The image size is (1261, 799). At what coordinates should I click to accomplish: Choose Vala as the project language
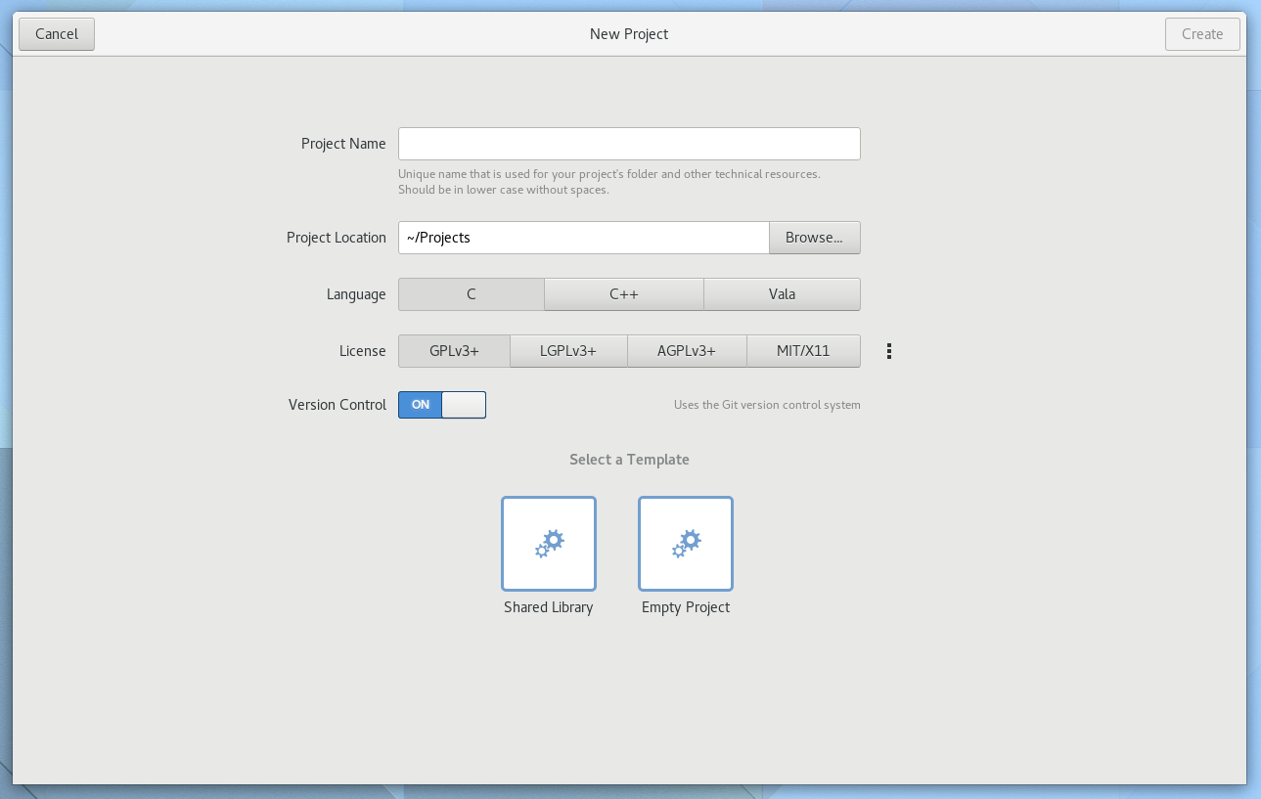[x=783, y=294]
